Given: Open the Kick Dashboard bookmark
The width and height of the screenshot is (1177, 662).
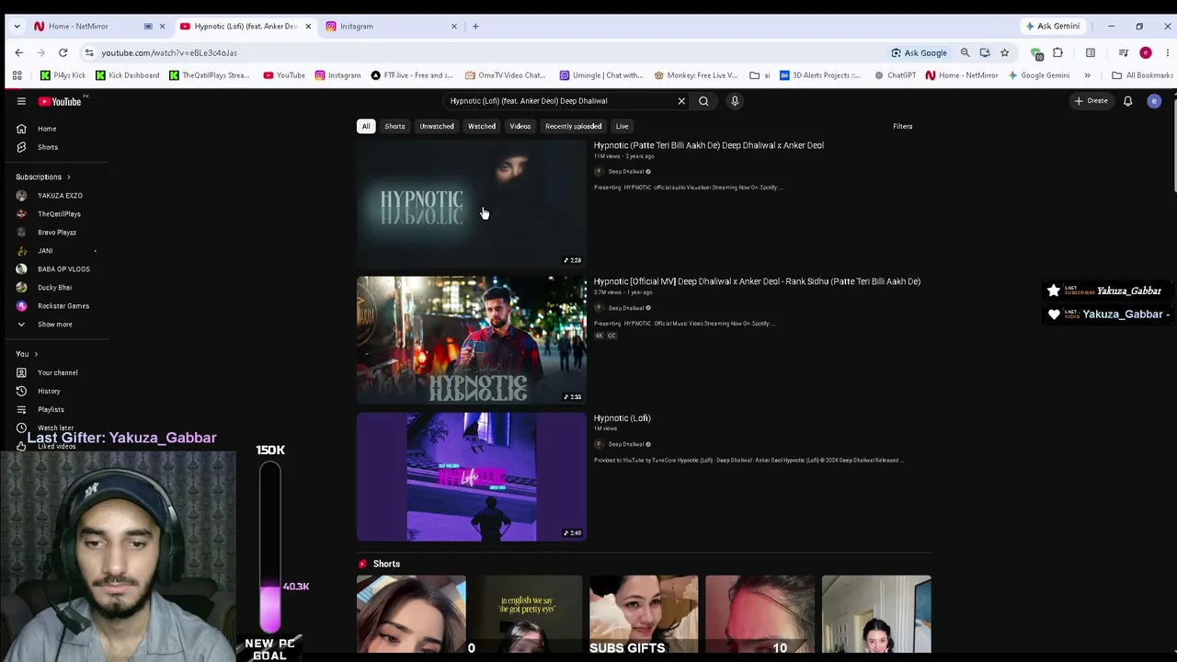Looking at the screenshot, I should (x=127, y=75).
